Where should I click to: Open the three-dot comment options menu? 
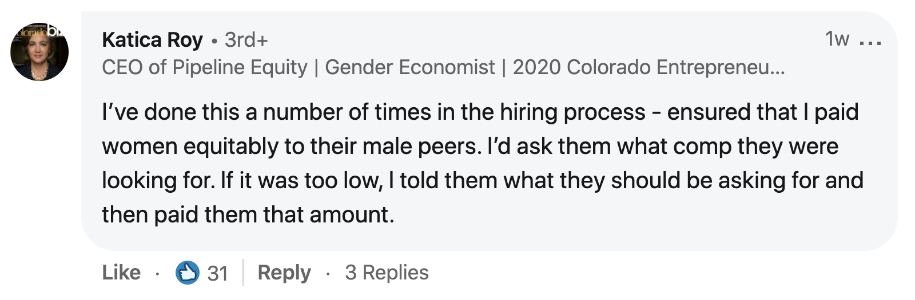coord(870,42)
